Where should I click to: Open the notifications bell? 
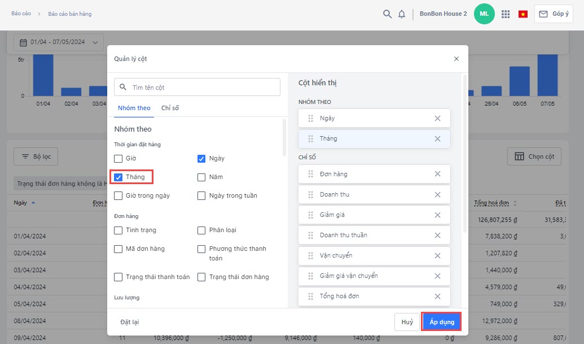(402, 14)
